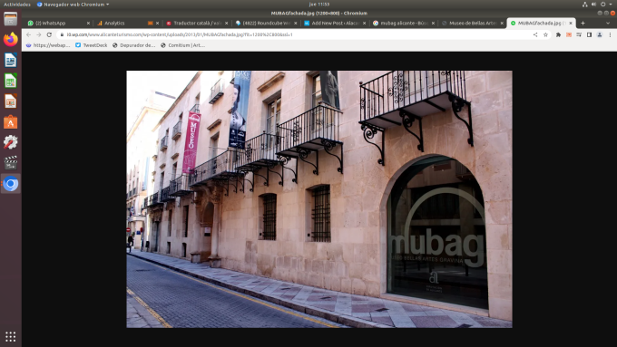This screenshot has width=617, height=347.
Task: Open LibreOffice Calc from dock
Action: point(11,81)
